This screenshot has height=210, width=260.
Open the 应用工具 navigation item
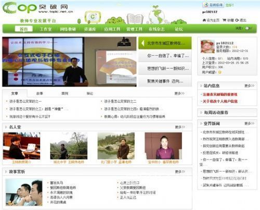pyautogui.click(x=112, y=29)
